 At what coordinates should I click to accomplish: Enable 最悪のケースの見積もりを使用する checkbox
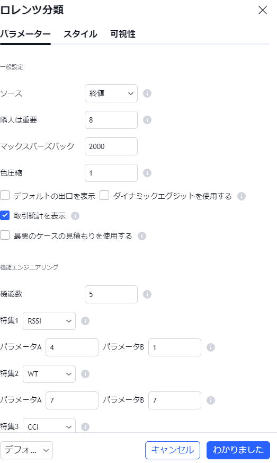[5, 235]
